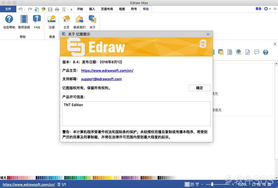Viewport: 278px width, 188px height.
Task: Open the FAQ speech-bubble icon
Action: click(x=37, y=19)
